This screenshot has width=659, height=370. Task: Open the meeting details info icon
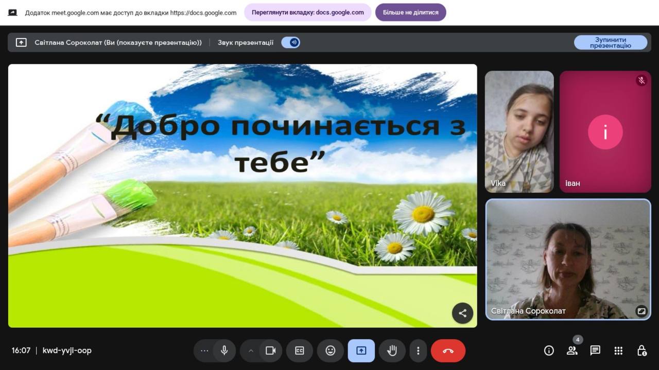[x=549, y=350]
